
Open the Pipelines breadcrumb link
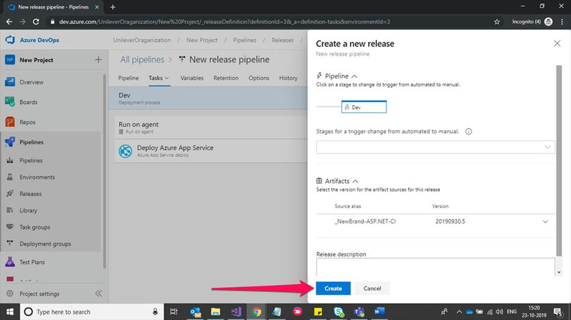(x=245, y=40)
